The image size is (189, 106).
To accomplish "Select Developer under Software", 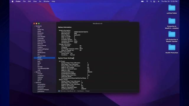I will (41, 88).
